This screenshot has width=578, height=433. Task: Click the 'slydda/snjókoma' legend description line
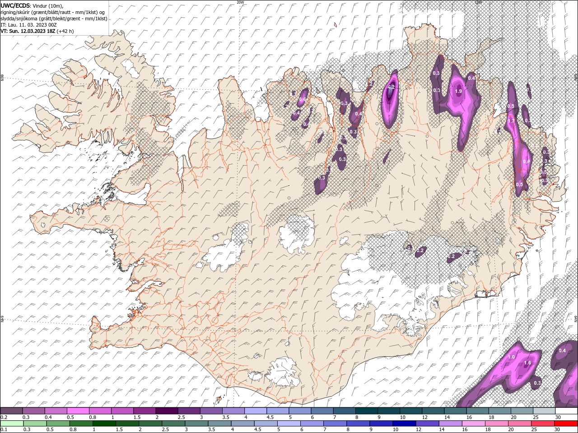(54, 18)
